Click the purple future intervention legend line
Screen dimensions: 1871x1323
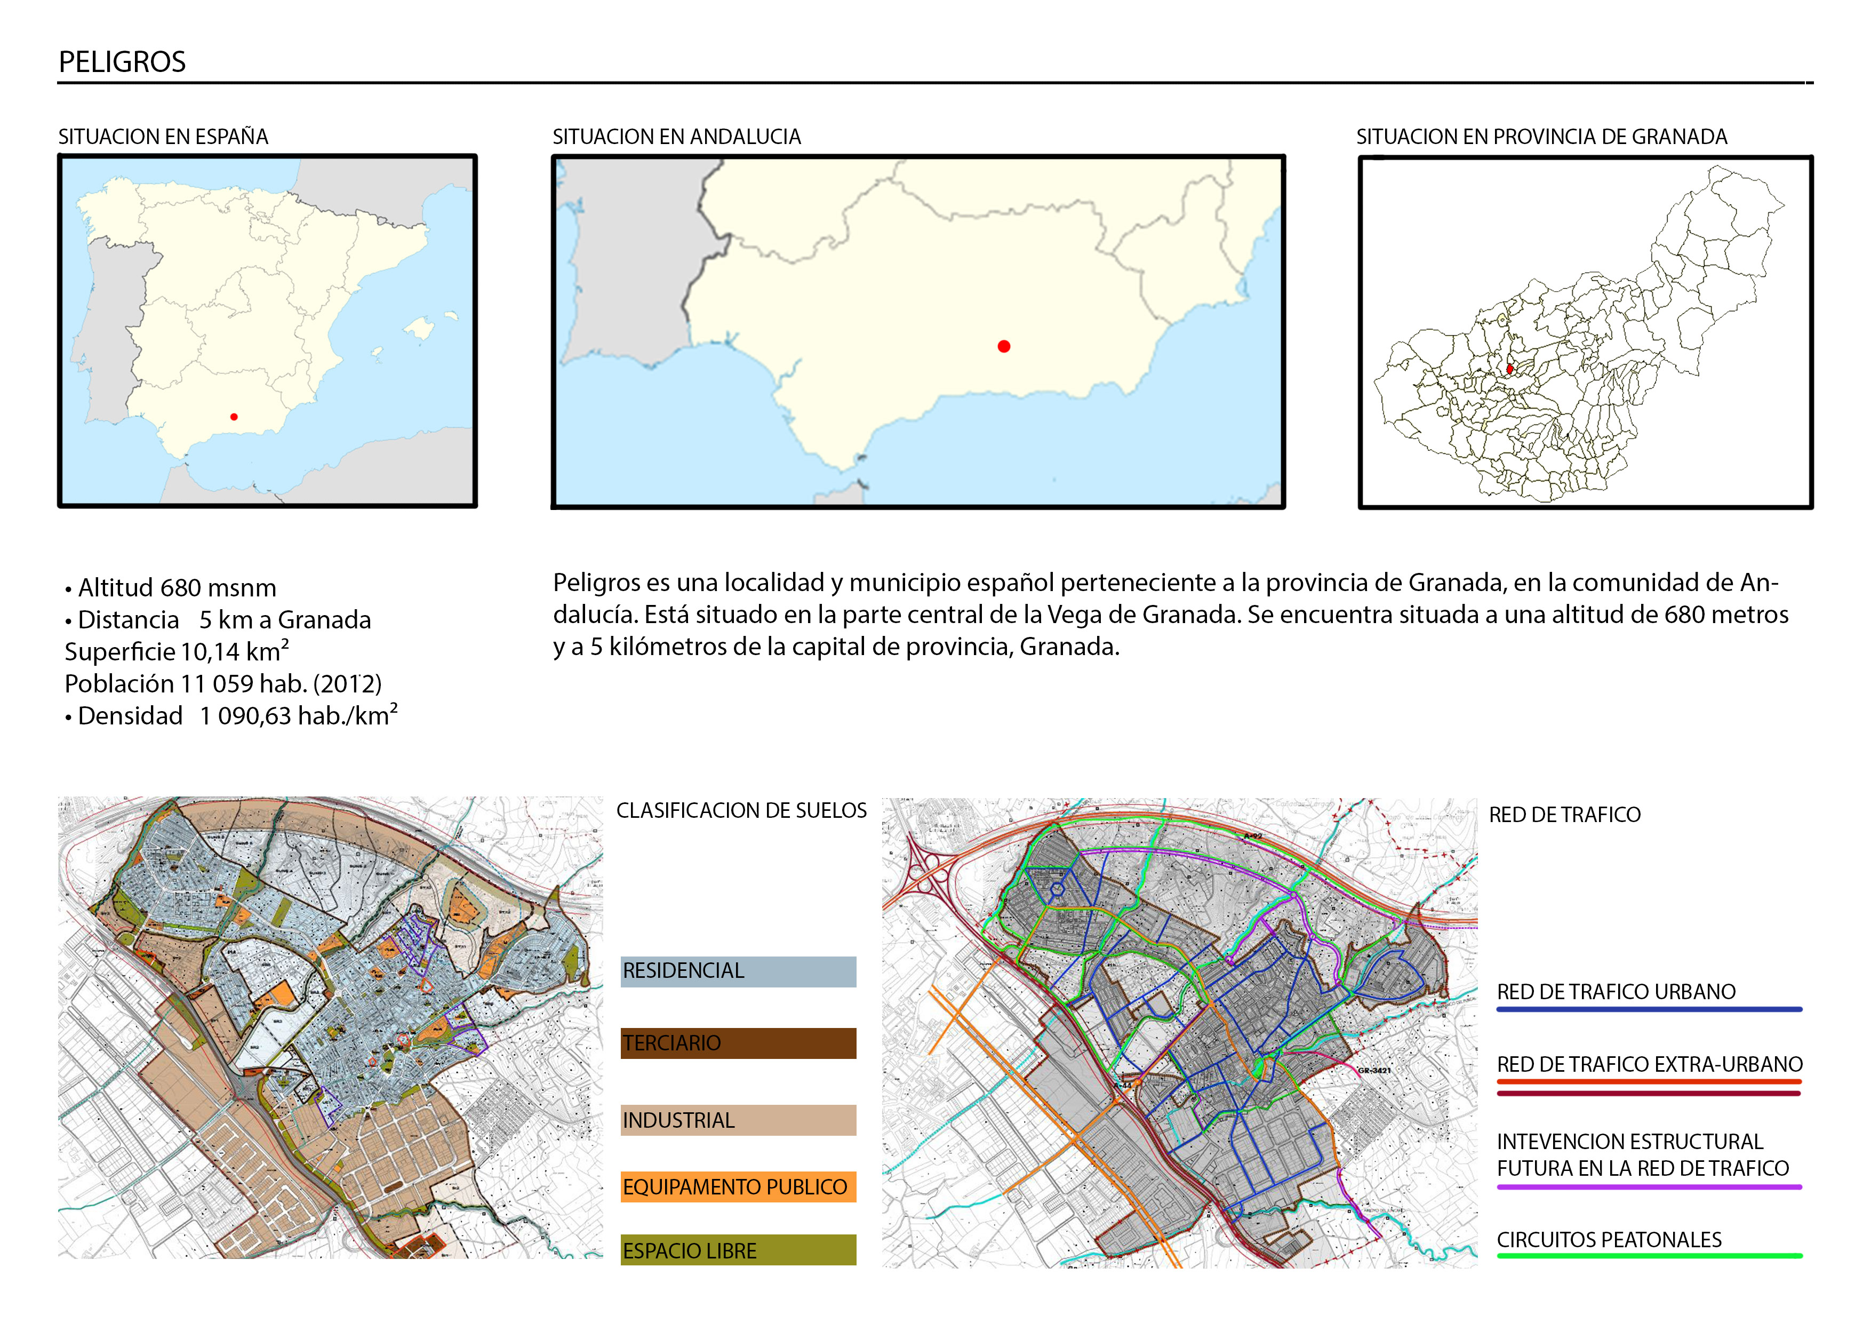pyautogui.click(x=1649, y=1187)
